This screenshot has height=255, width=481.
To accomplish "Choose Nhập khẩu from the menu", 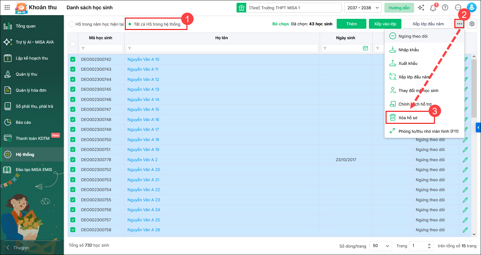I will (x=424, y=50).
